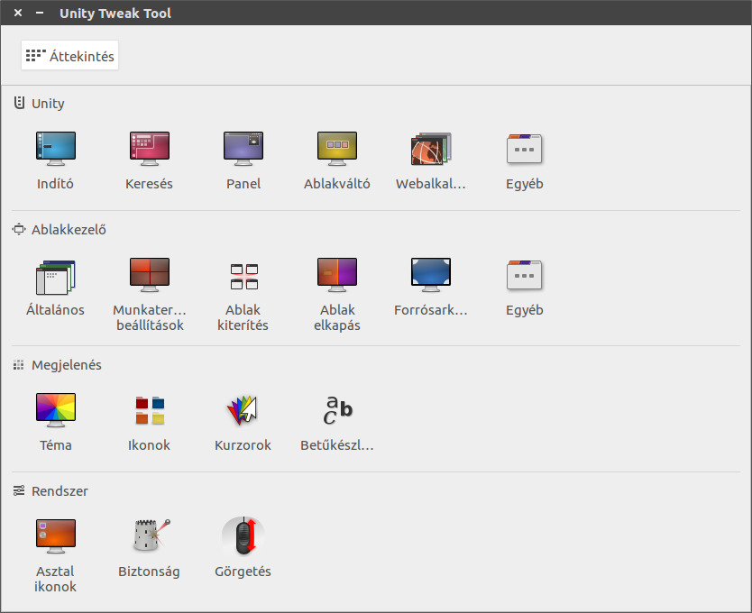This screenshot has width=752, height=613.
Task: Open the Ablak elkapás snapping settings
Action: (336, 295)
